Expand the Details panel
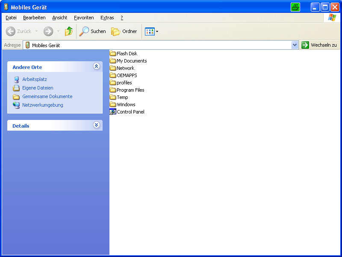Screen dimensions: 342x257 97,125
